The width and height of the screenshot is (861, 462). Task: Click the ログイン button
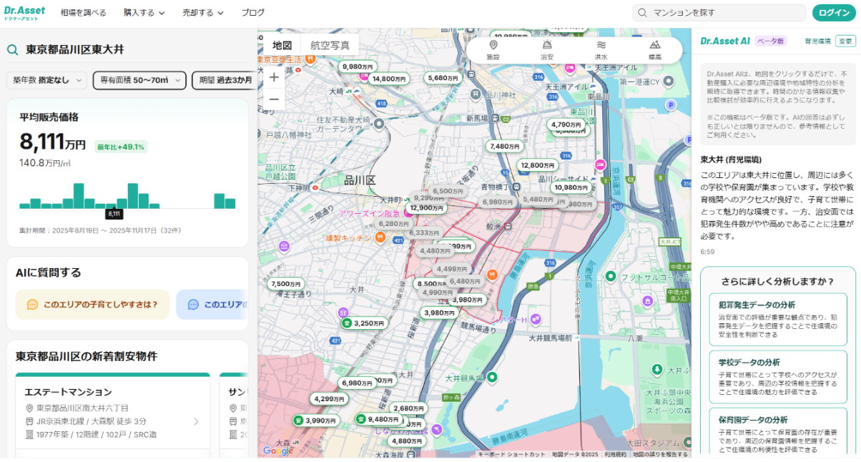point(834,13)
